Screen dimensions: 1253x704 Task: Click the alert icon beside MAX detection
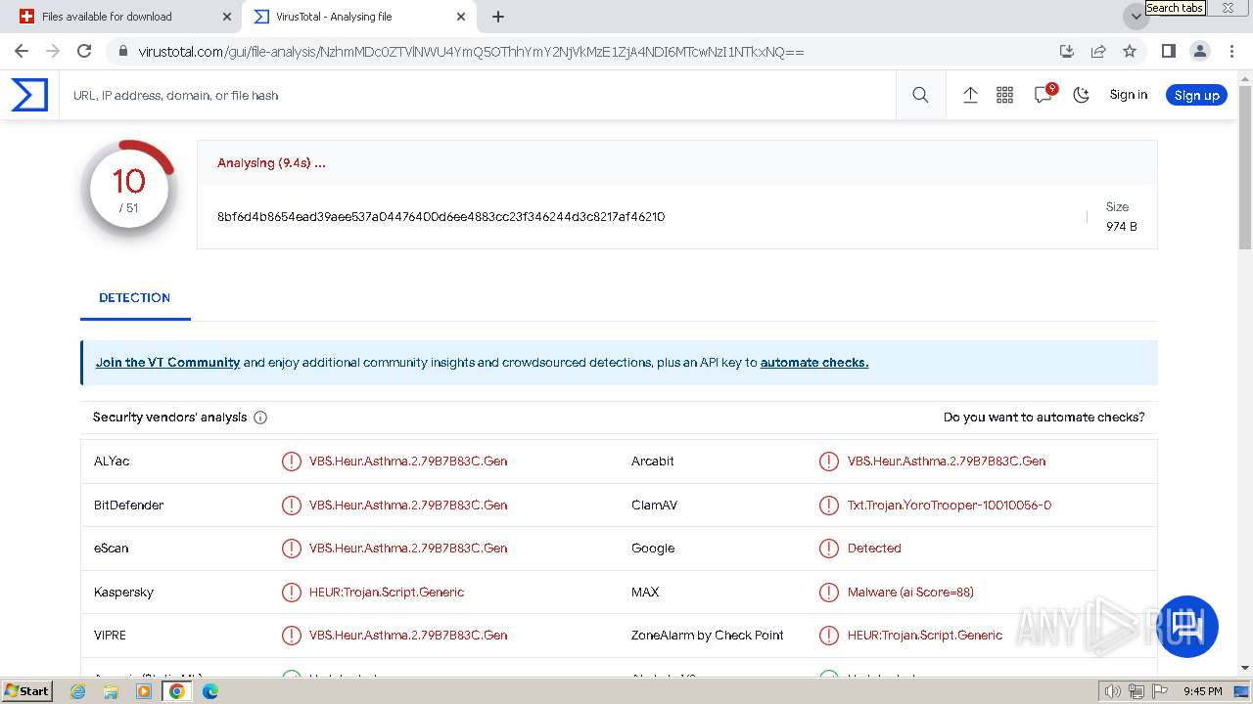[829, 593]
